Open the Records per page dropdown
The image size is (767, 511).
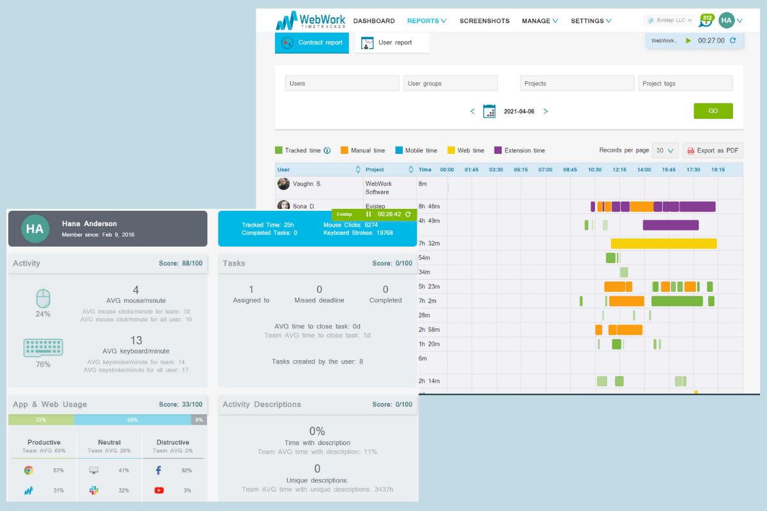tap(665, 150)
